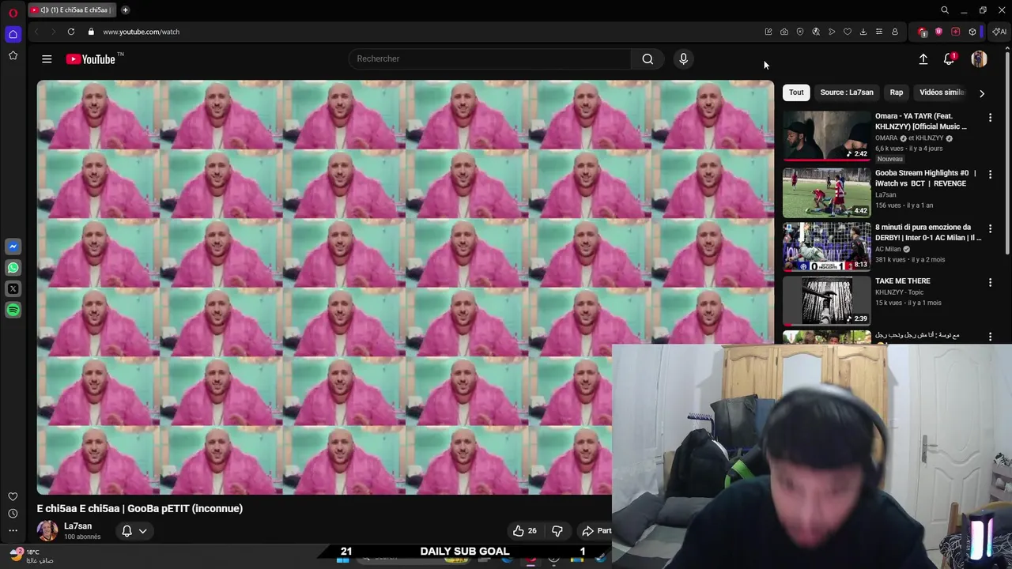Screen dimensions: 1012x569
Task: Open notification bell dropdown for La7san
Action: 134,531
